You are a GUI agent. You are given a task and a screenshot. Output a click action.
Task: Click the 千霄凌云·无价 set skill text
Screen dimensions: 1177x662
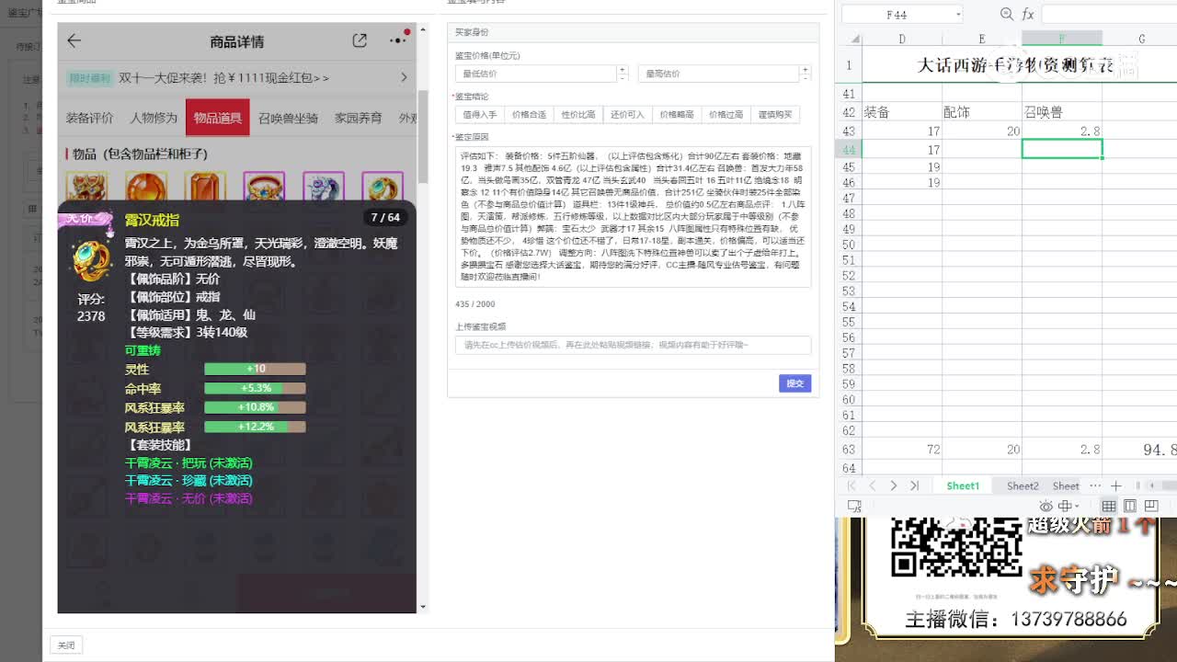click(x=189, y=497)
